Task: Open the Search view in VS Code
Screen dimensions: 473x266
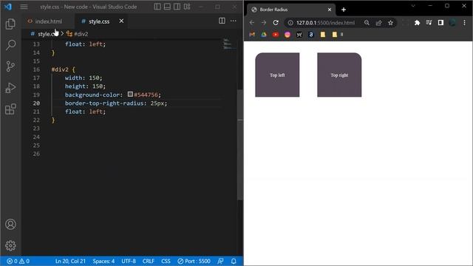Action: coord(10,45)
